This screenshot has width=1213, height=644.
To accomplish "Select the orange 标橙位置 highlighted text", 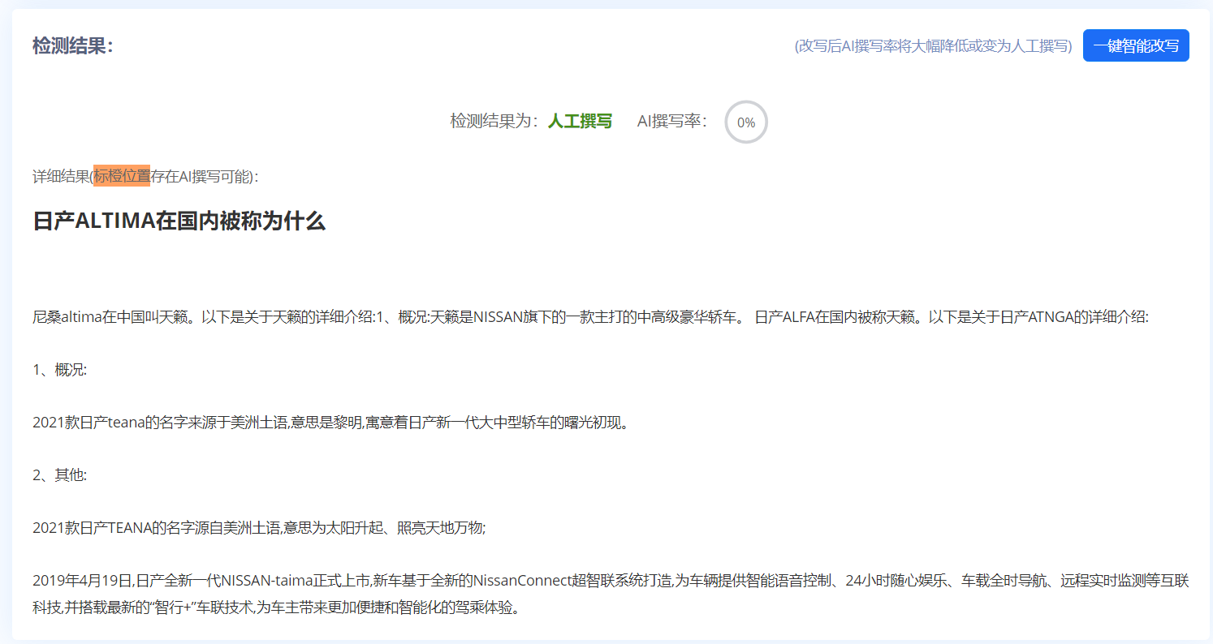I will (122, 175).
